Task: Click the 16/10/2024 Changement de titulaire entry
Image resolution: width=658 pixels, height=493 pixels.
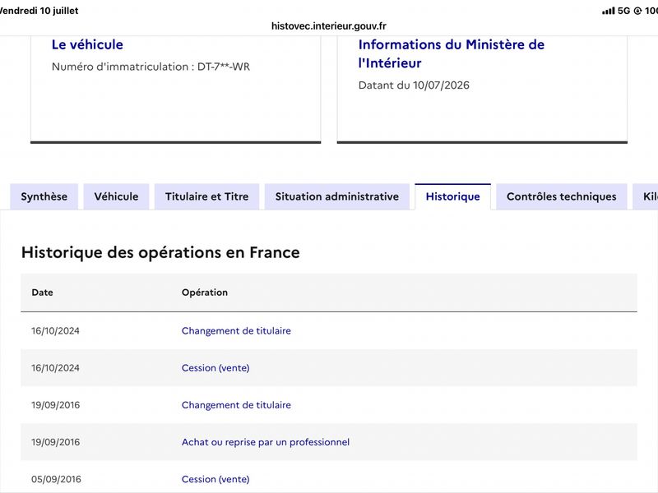Action: click(236, 331)
